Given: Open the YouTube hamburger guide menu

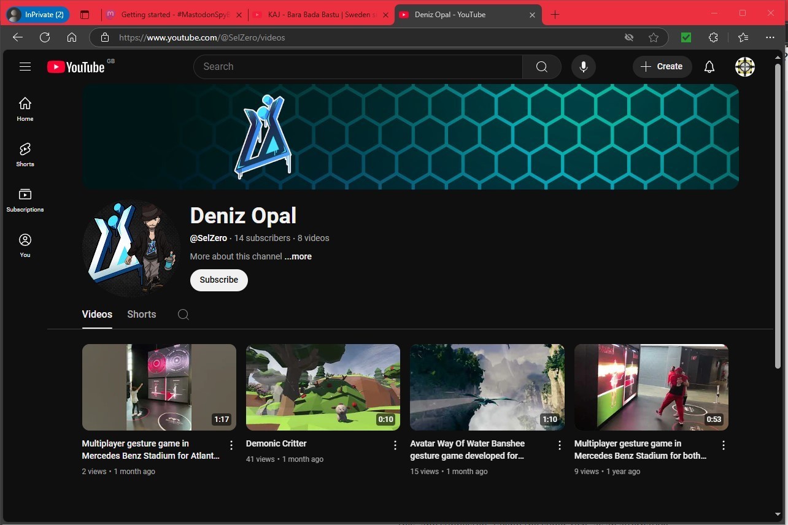Looking at the screenshot, I should click(x=25, y=67).
